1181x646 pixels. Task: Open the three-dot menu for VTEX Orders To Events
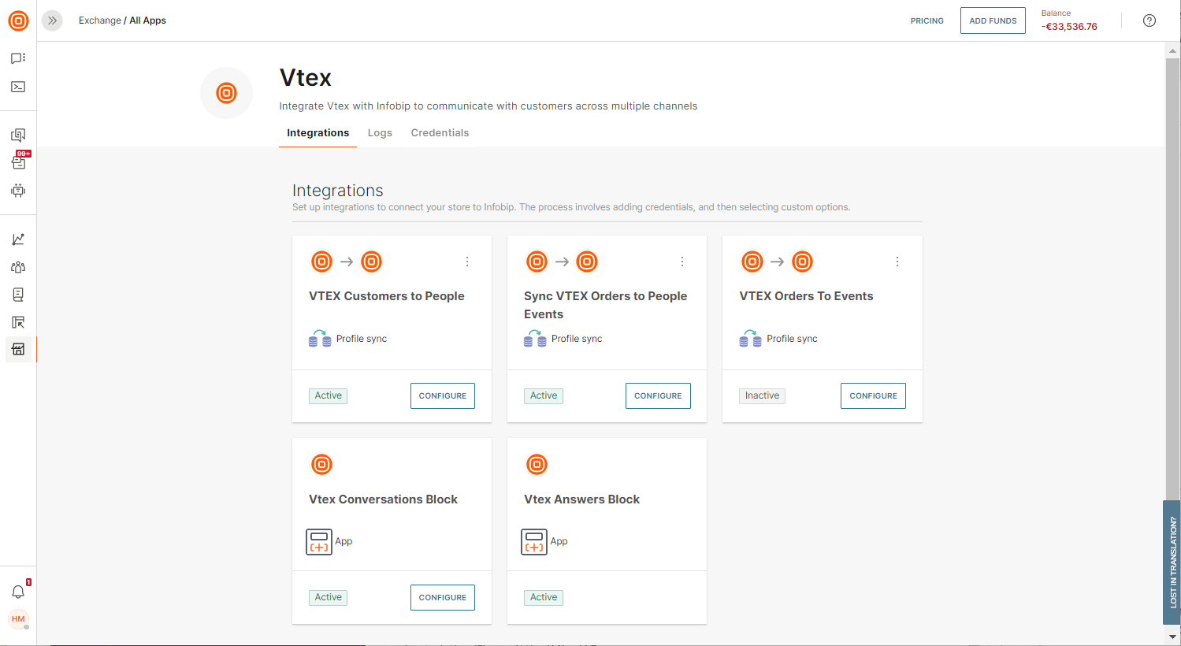click(x=897, y=262)
